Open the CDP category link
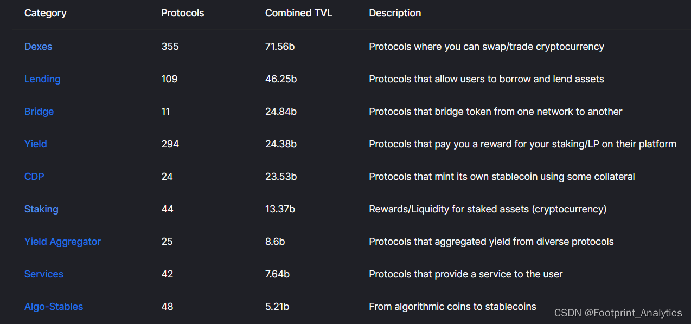This screenshot has width=691, height=324. pyautogui.click(x=34, y=177)
